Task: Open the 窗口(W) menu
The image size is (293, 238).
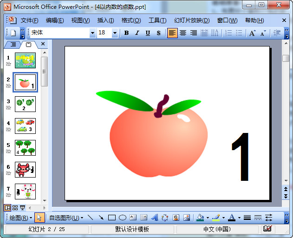Action: click(x=227, y=20)
